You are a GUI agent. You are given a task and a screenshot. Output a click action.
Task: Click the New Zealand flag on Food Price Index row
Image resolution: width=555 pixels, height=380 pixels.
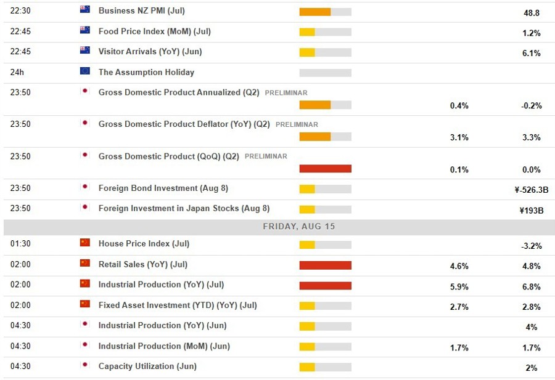pos(84,31)
